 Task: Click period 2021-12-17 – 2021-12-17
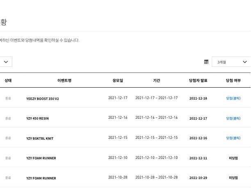click(157, 98)
